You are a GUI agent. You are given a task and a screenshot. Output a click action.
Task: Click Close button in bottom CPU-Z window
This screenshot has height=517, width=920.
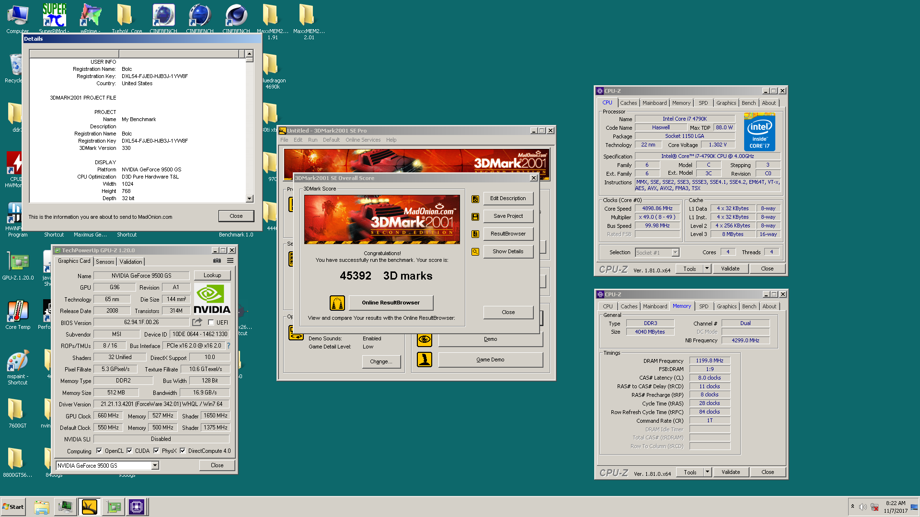(768, 472)
